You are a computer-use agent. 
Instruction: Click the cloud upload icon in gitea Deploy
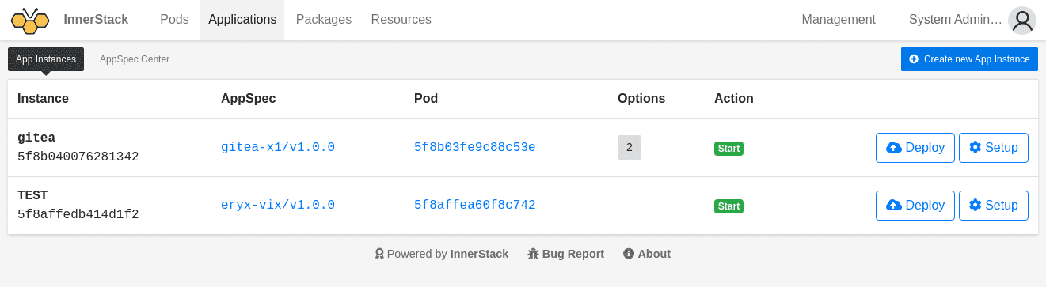[x=894, y=148]
